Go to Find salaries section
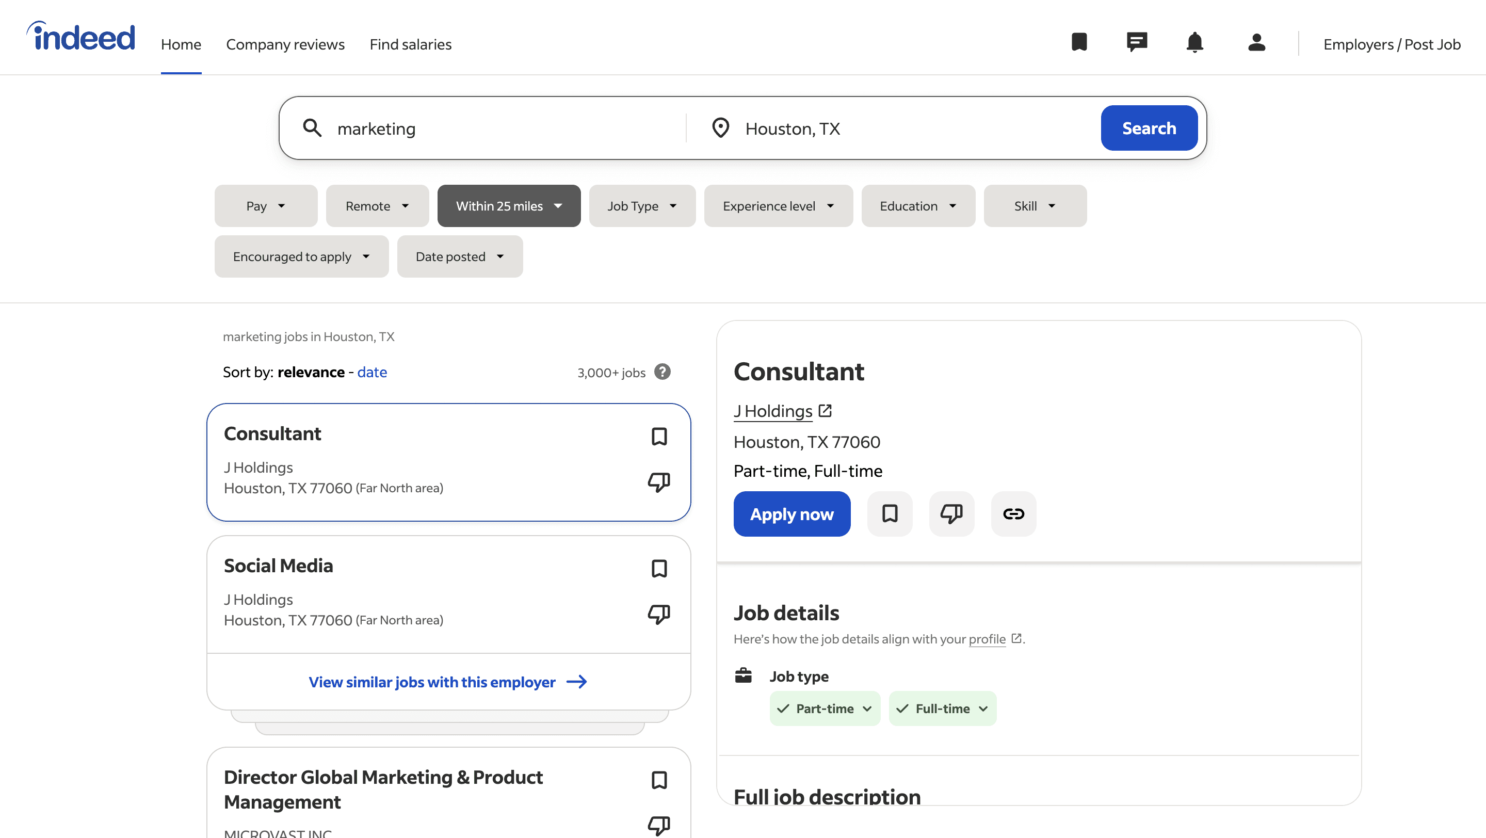Viewport: 1486px width, 838px height. coord(410,44)
